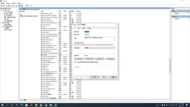Image resolution: width=190 pixels, height=107 pixels.
Task: Click the Back arrow in the toolbar
Action: click(1, 6)
